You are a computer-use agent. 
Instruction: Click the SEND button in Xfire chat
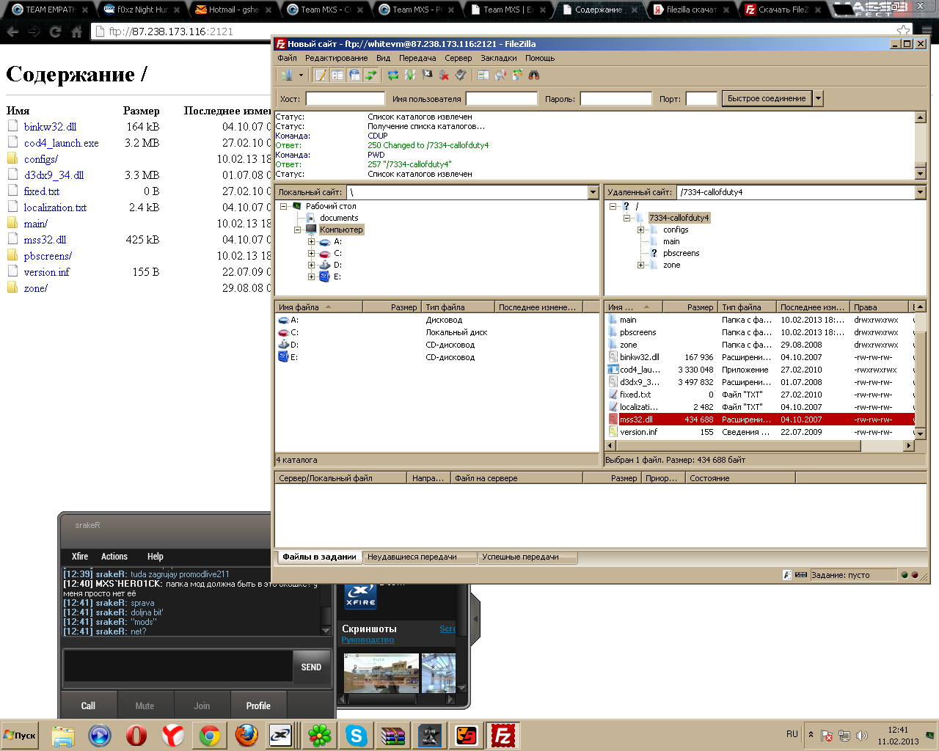(x=311, y=667)
